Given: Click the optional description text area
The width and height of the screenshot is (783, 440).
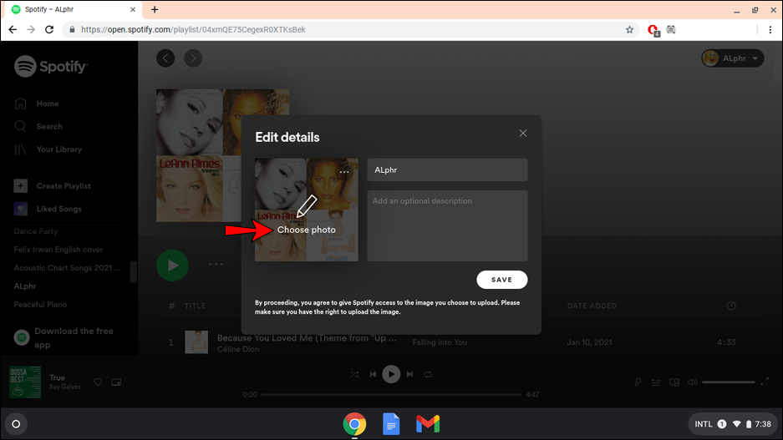Looking at the screenshot, I should point(447,225).
